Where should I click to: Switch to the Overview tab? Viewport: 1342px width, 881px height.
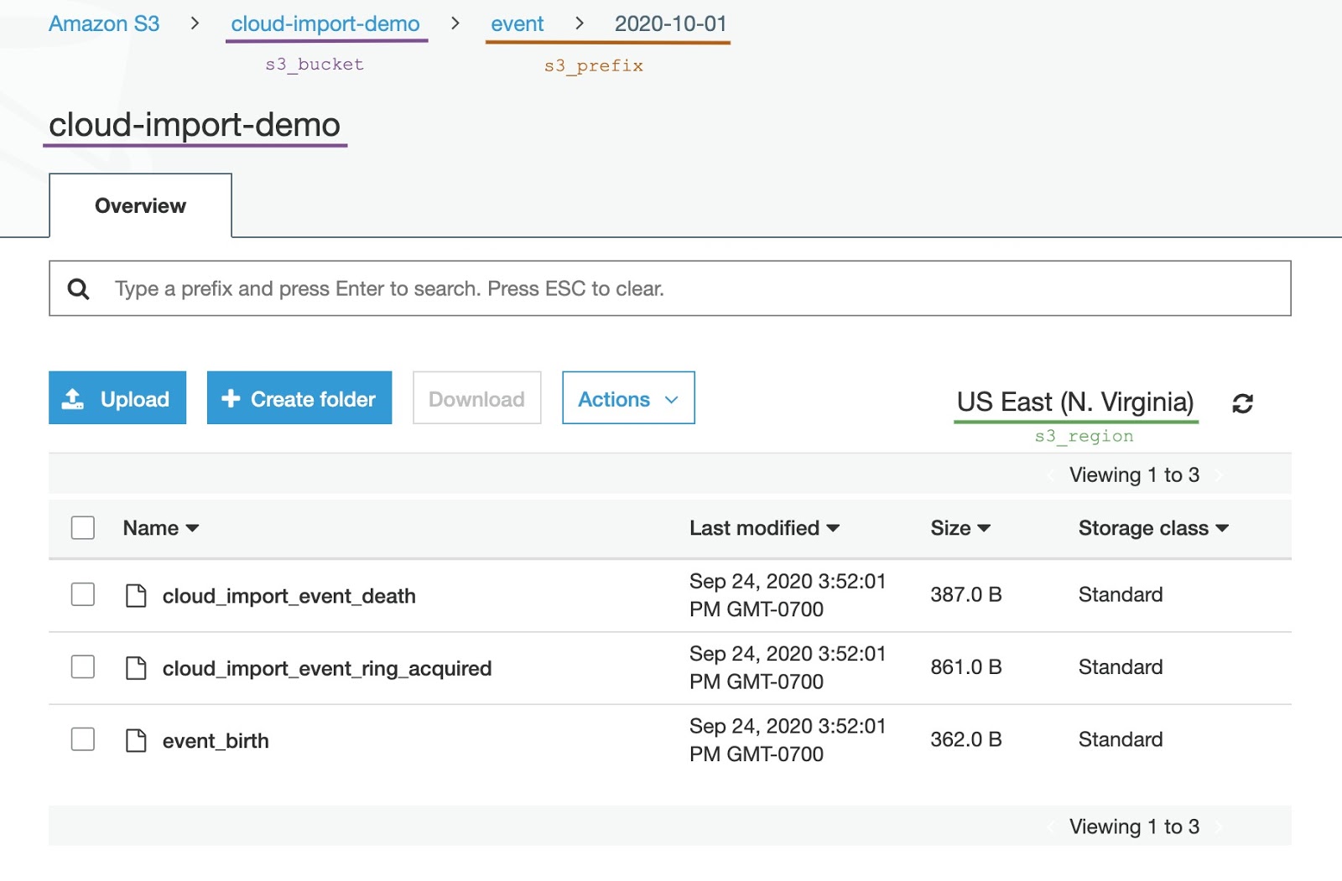[x=140, y=205]
